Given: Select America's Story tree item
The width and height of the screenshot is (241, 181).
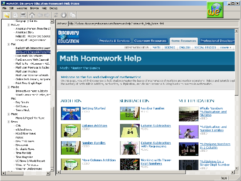Looking at the screenshot, I should [25, 32].
